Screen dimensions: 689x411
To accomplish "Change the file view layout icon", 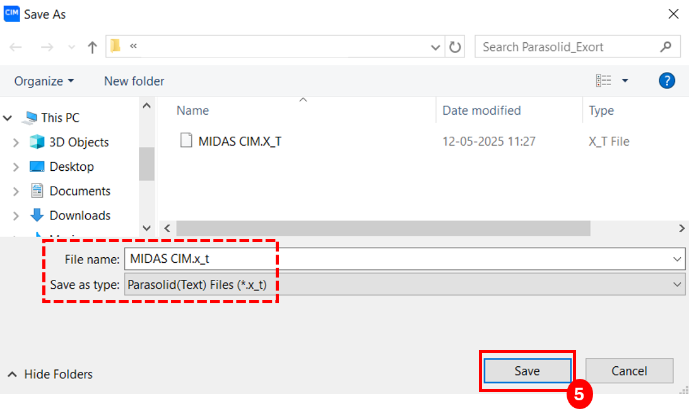I will (x=603, y=81).
